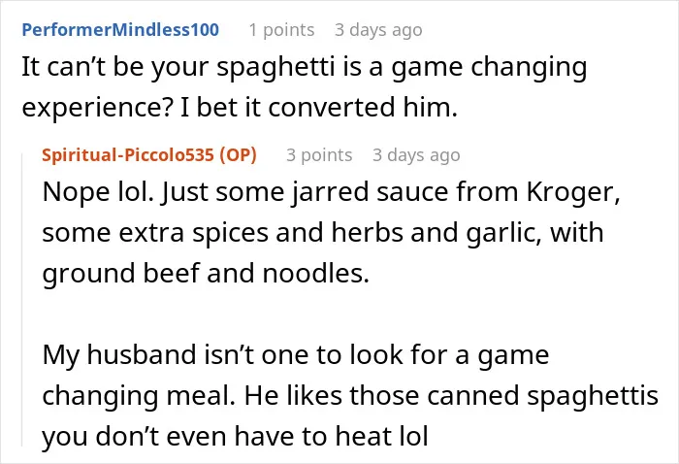Click the line 'ground beef and noodles.'
Image resolution: width=679 pixels, height=464 pixels.
pos(206,274)
